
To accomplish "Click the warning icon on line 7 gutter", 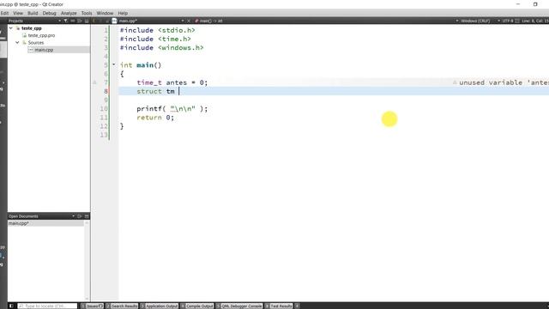I will [94, 82].
